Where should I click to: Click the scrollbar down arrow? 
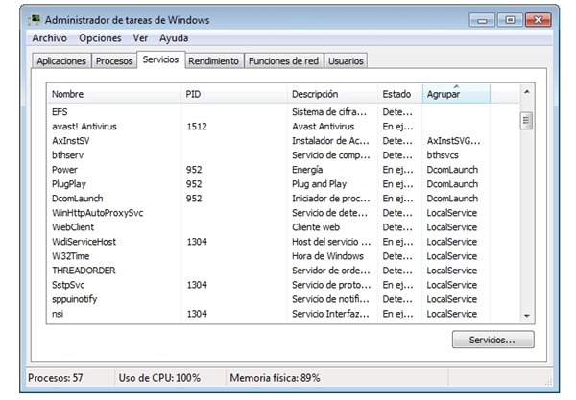tap(527, 316)
